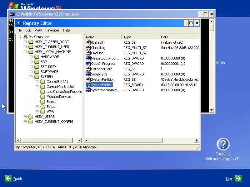Click the SECURITY folder icon
Viewport: 250px width, 187px height.
37,67
